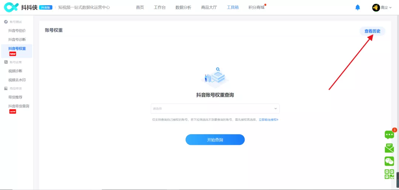The image size is (399, 190).
Task: Click the 账号权重 heading text
Action: pos(54,30)
